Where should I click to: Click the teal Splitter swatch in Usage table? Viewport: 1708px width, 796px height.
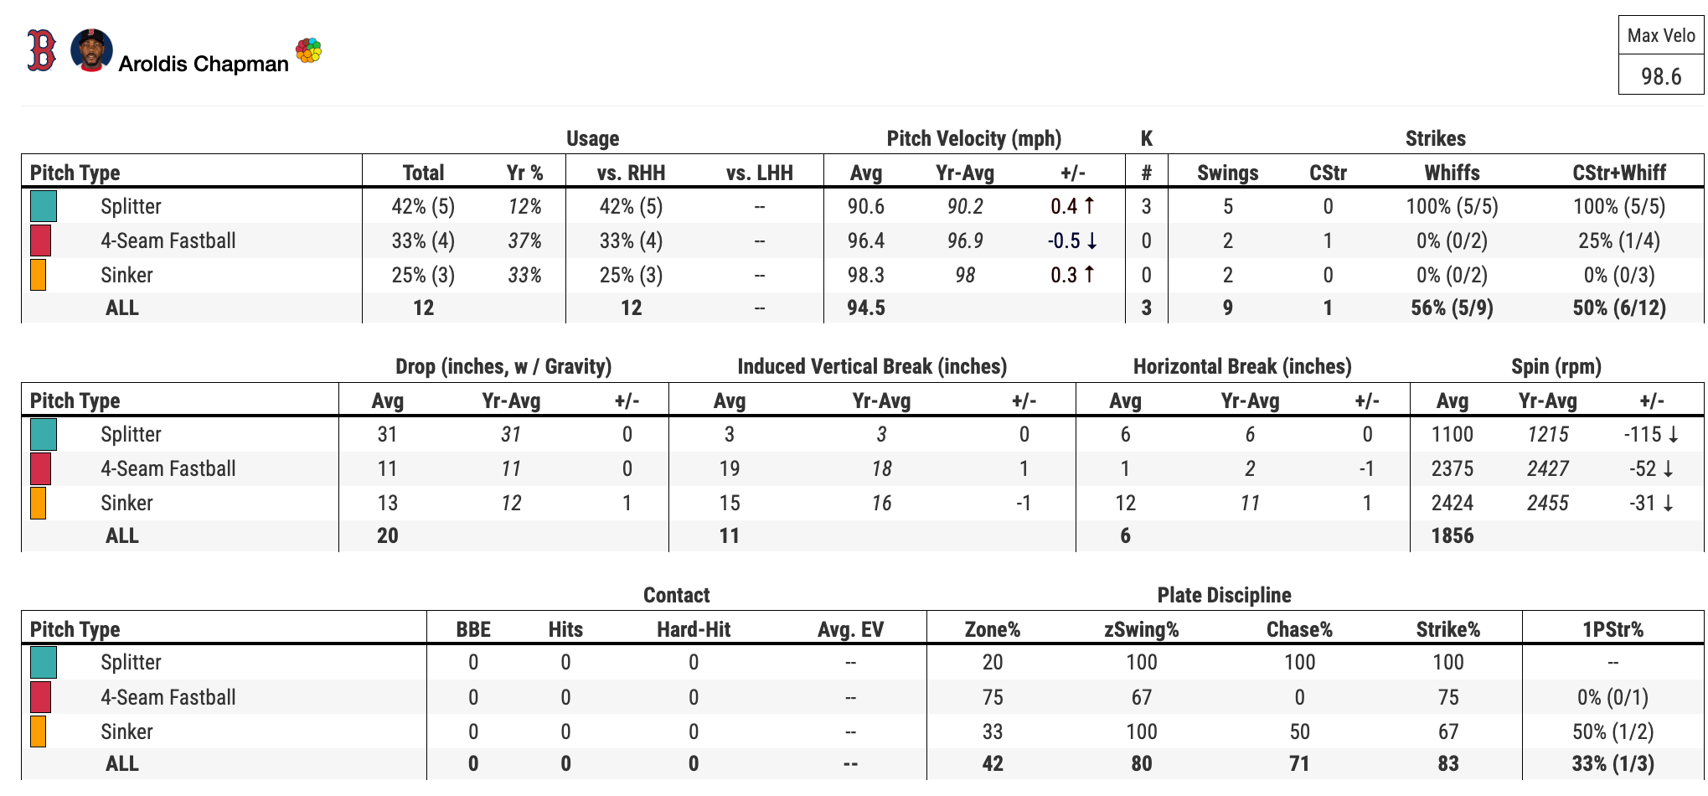[44, 206]
